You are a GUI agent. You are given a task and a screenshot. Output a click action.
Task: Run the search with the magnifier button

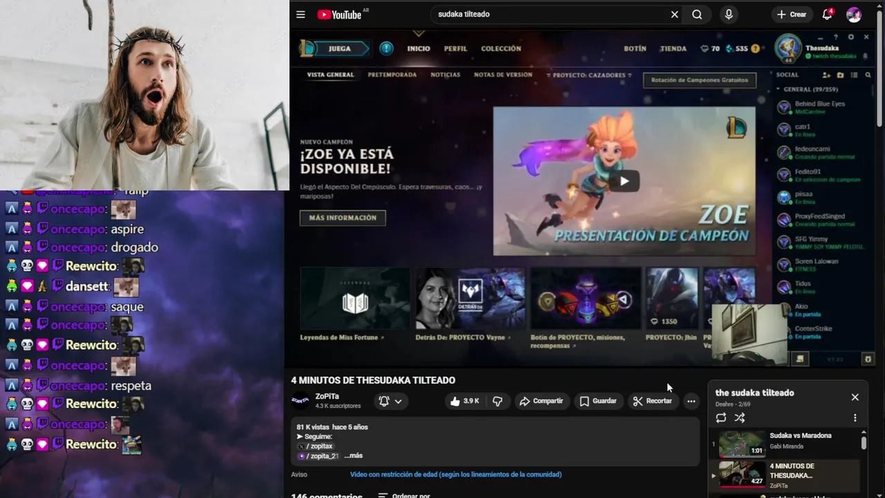(697, 15)
